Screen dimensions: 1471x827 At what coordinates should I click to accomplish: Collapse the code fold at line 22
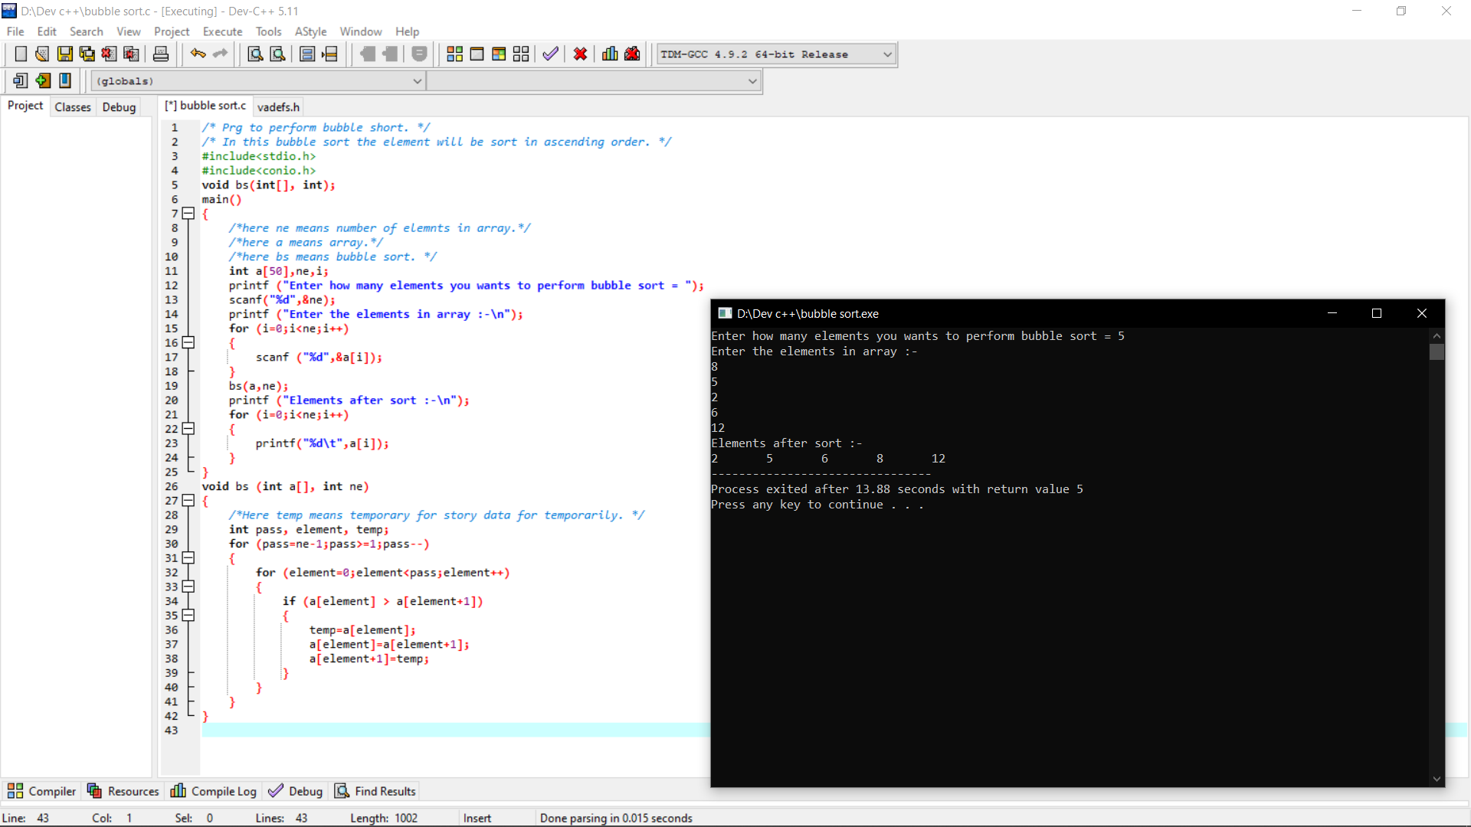pyautogui.click(x=188, y=429)
